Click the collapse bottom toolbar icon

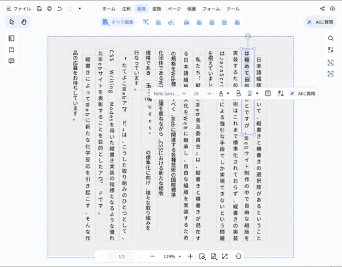click(238, 256)
